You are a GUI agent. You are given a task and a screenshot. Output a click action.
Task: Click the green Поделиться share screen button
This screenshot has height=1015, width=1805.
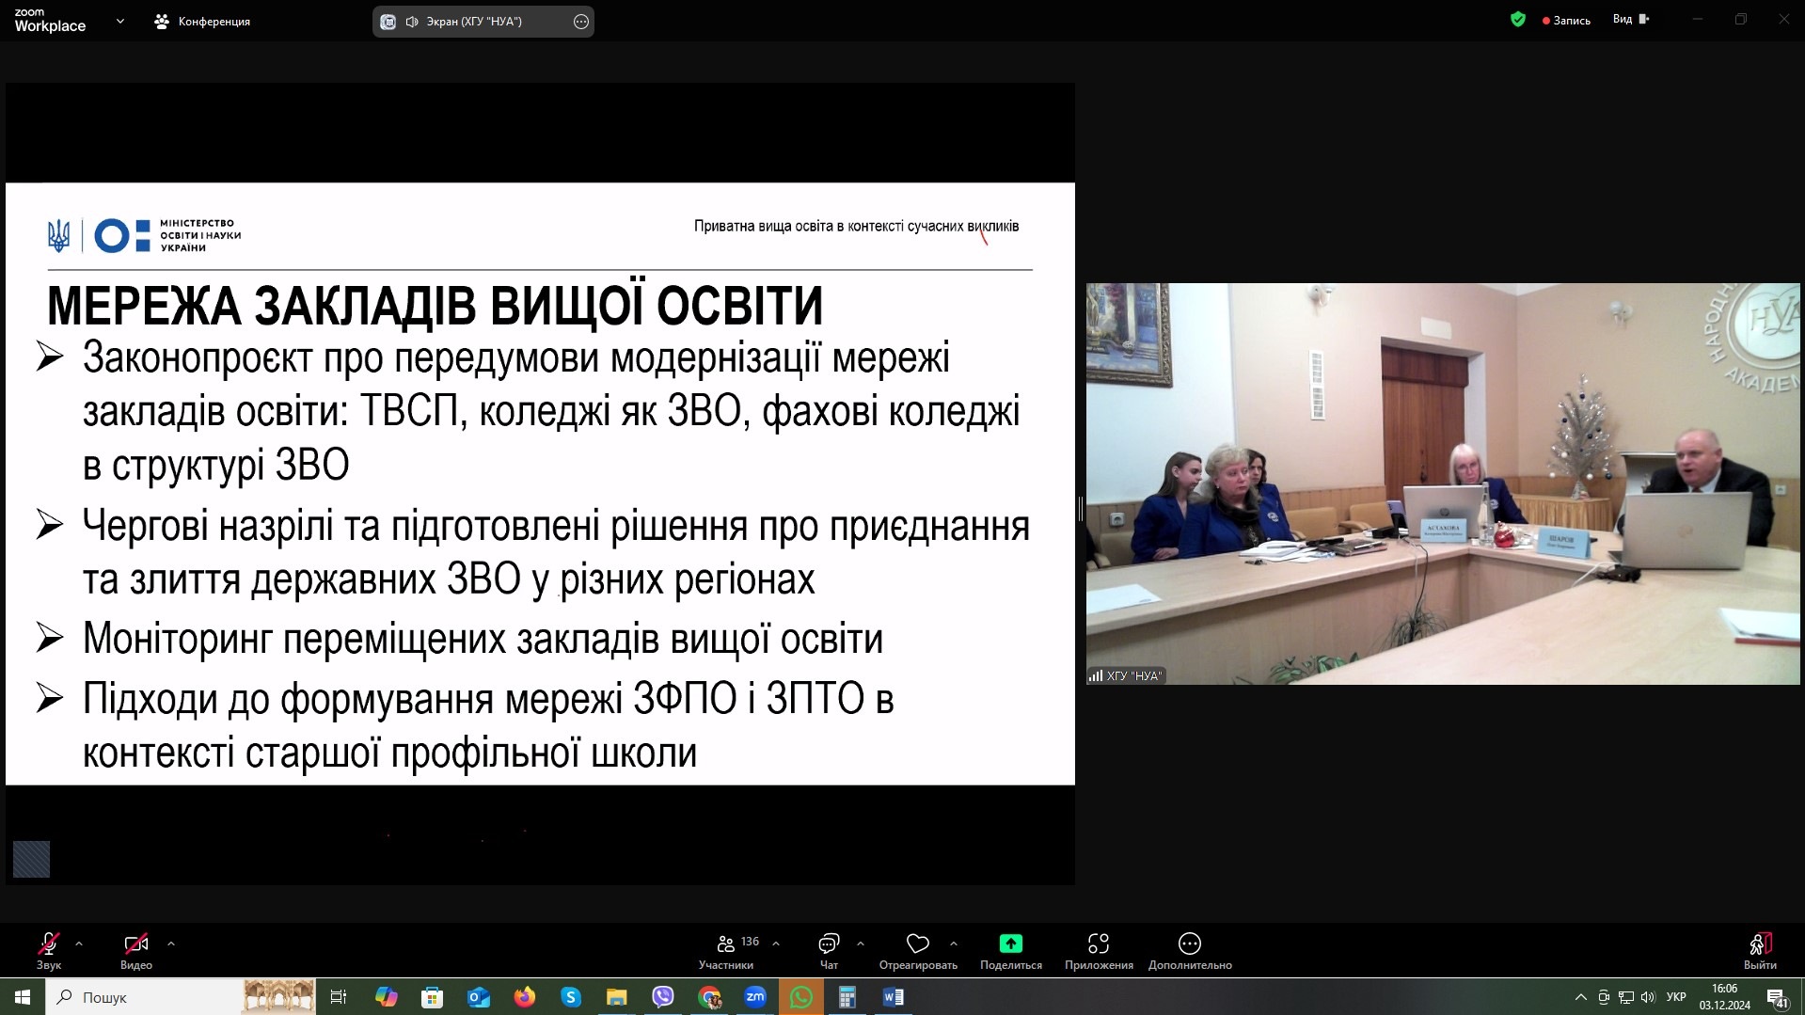[1010, 949]
